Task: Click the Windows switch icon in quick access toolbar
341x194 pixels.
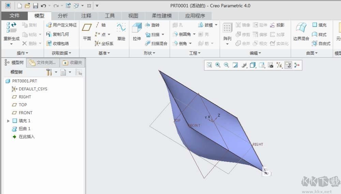Action: point(76,6)
